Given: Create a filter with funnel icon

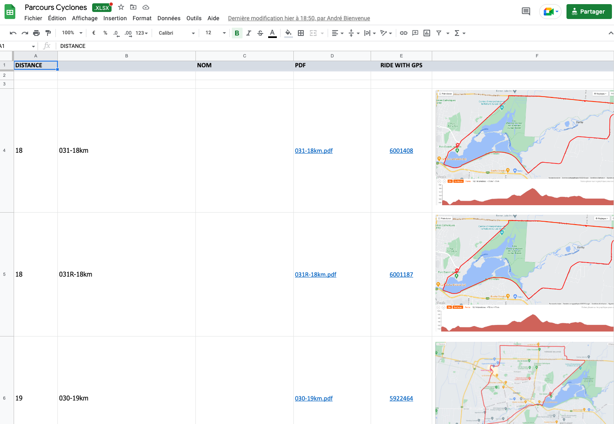Looking at the screenshot, I should point(439,33).
